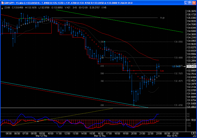Click the 132.0789 price axis label
The width and height of the screenshot is (197, 138).
click(x=191, y=90)
